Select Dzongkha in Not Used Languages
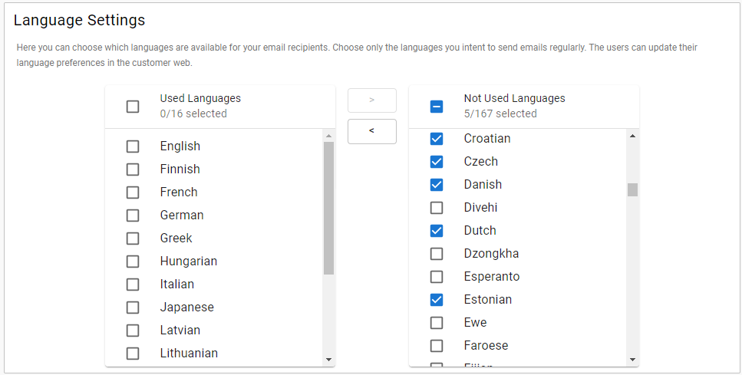This screenshot has height=375, width=742. 437,254
